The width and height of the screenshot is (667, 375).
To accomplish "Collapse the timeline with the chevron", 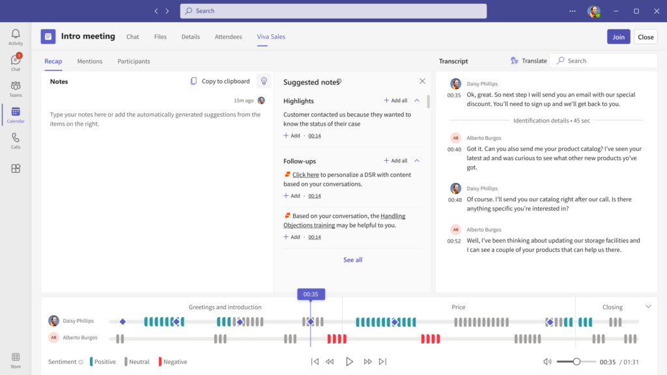I will 648,306.
